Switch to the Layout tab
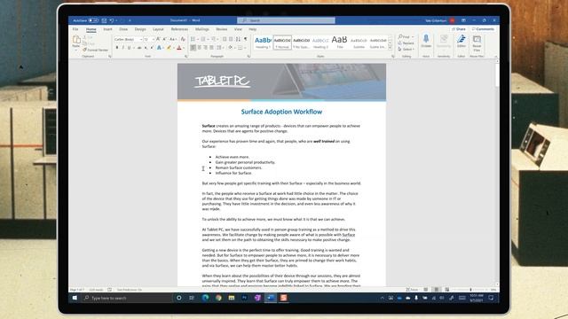 tap(158, 29)
